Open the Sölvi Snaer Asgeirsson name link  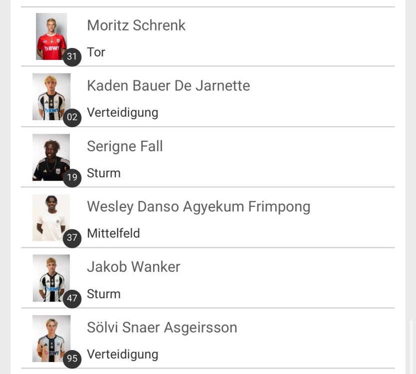tap(162, 328)
